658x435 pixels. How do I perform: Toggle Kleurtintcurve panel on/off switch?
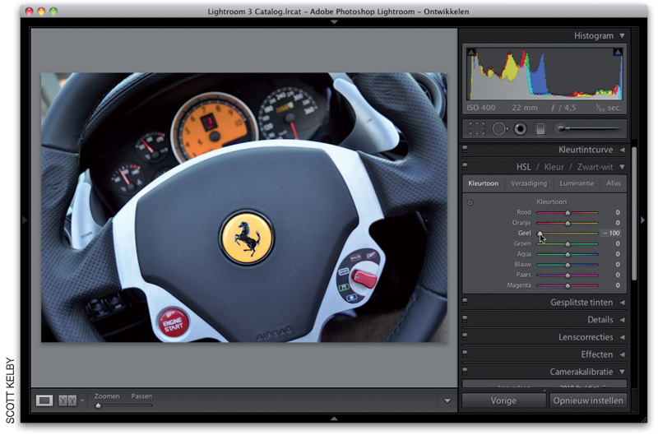click(465, 149)
